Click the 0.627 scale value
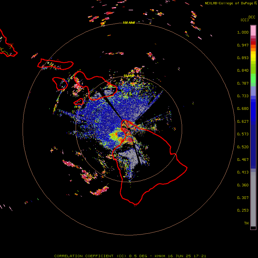Image resolution: width=258 pixels, height=258 pixels. [243, 122]
